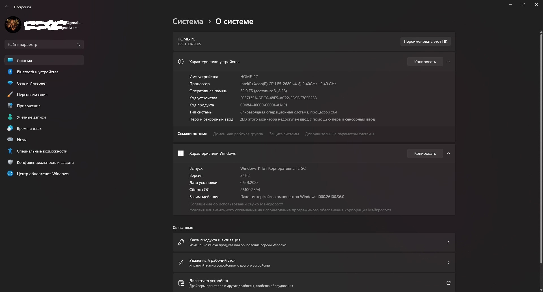Select processor value Intel Xeon E5-2680 text

288,84
